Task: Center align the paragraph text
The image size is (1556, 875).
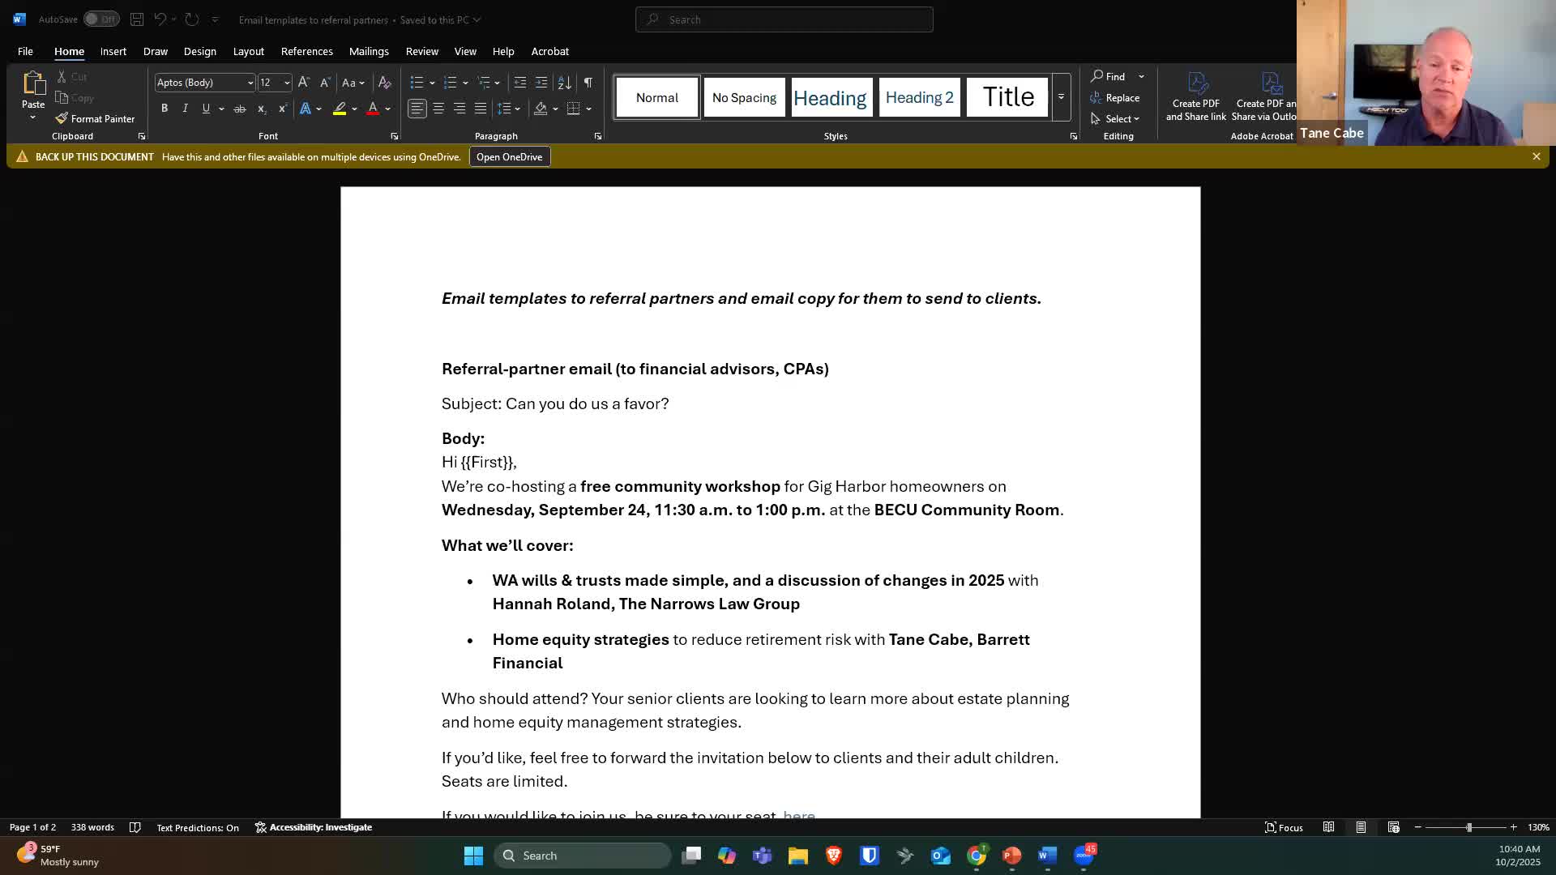Action: pyautogui.click(x=438, y=109)
